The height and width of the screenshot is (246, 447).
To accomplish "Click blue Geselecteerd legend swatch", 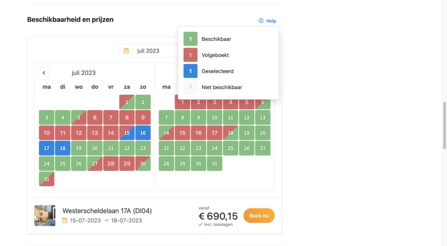I will pyautogui.click(x=190, y=71).
